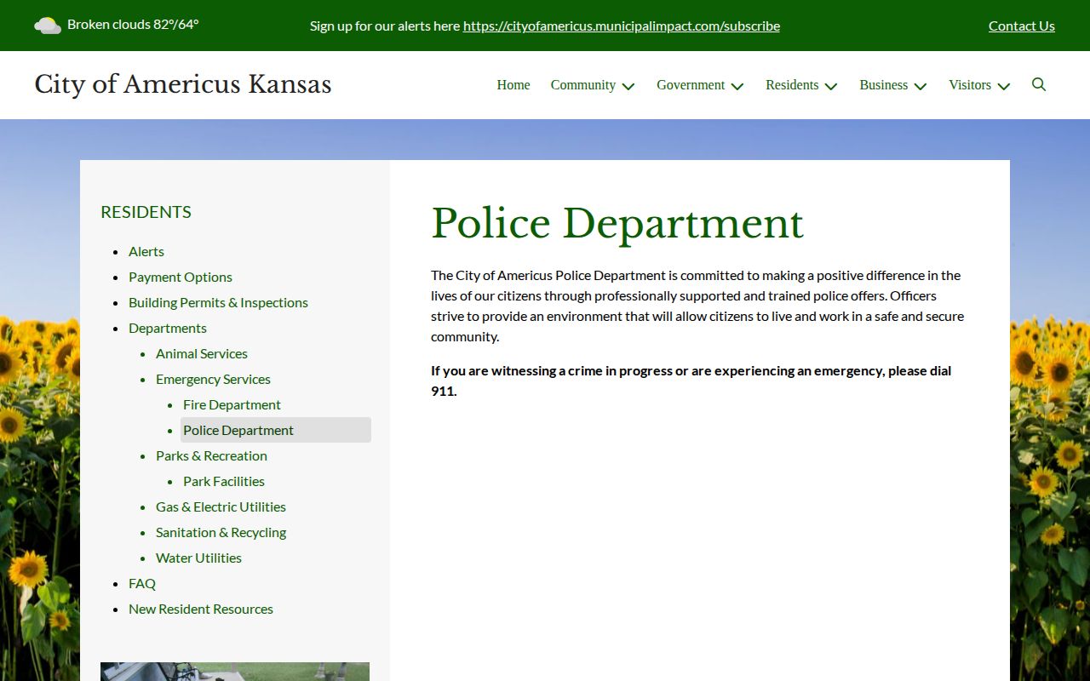This screenshot has height=681, width=1090.
Task: Click the sidebar photo thumbnail
Action: click(235, 672)
